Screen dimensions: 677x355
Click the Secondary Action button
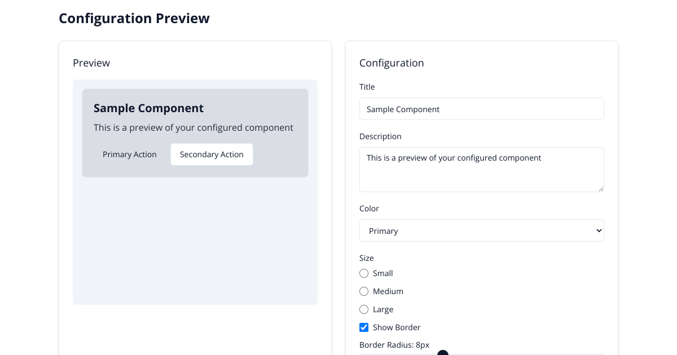212,154
